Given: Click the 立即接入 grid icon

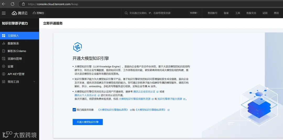Looking at the screenshot, I should point(4,36).
